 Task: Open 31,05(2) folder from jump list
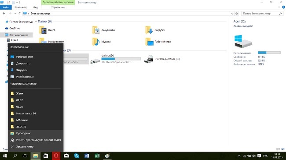36,127
